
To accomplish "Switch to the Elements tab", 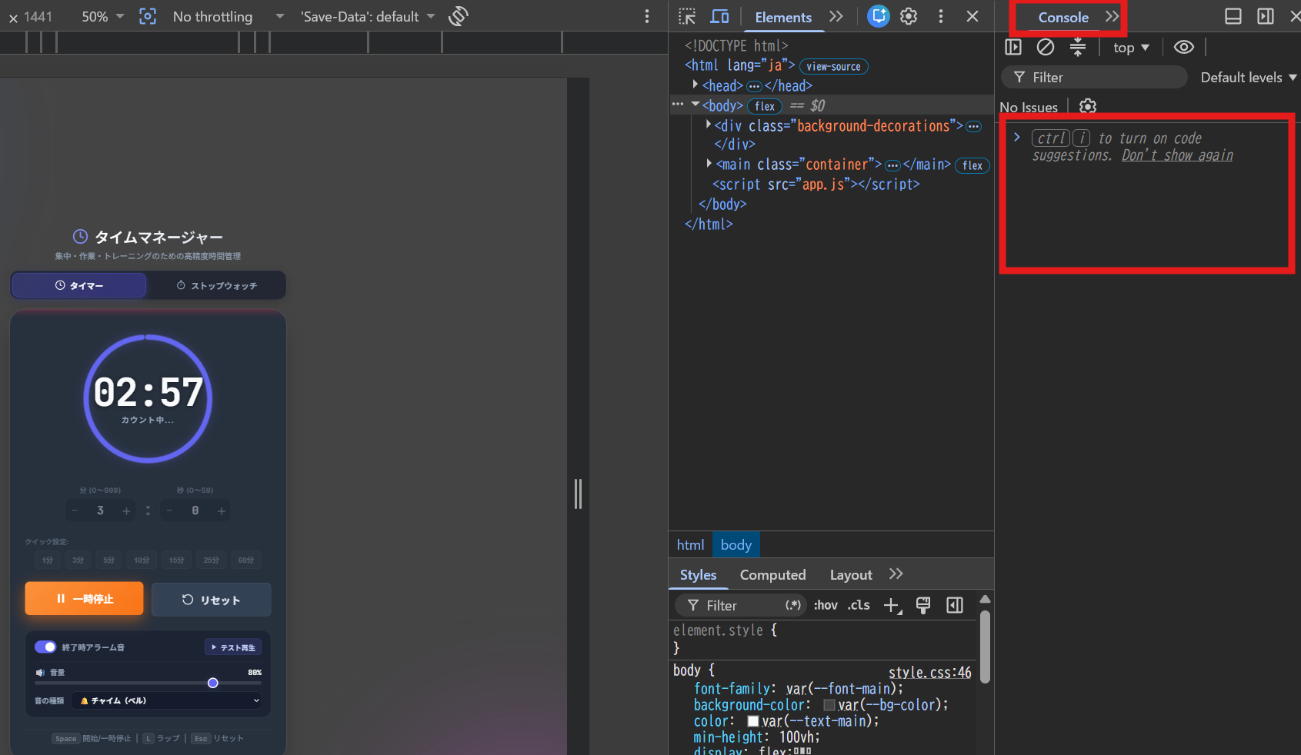I will (783, 17).
